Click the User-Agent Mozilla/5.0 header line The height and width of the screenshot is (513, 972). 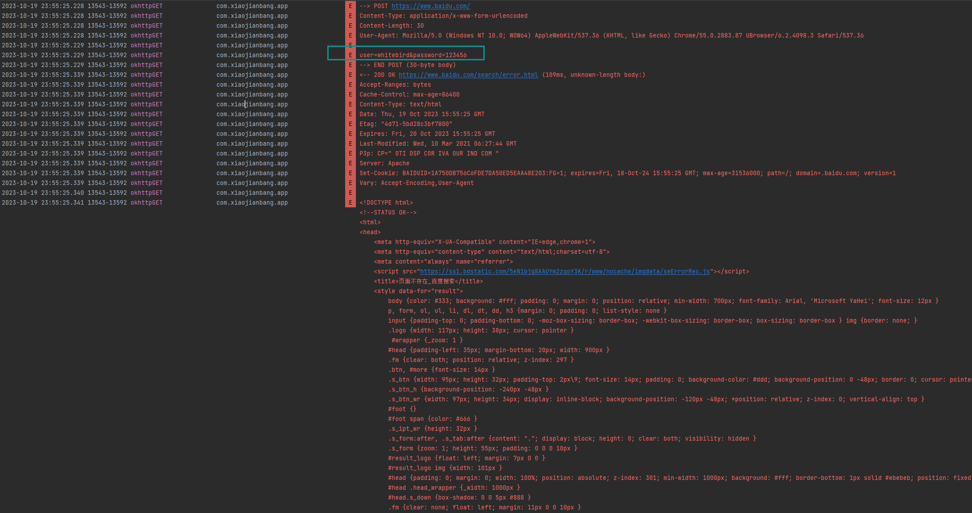pos(611,36)
